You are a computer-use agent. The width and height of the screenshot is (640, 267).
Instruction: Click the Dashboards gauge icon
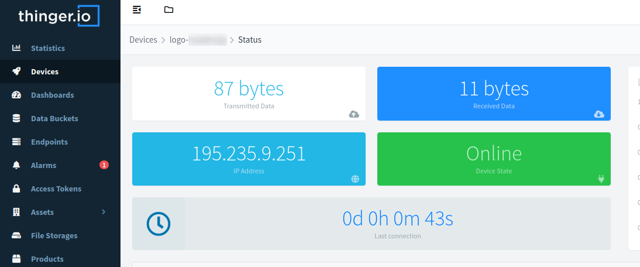16,95
